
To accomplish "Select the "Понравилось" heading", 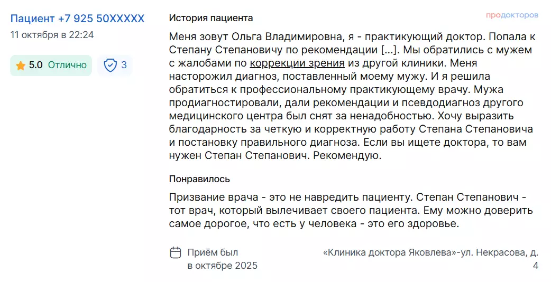I will point(199,179).
